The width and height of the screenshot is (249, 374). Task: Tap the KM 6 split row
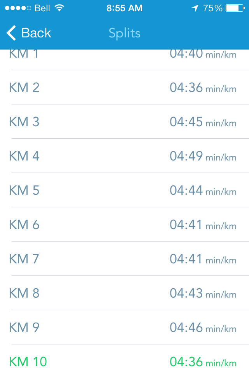coord(124,224)
